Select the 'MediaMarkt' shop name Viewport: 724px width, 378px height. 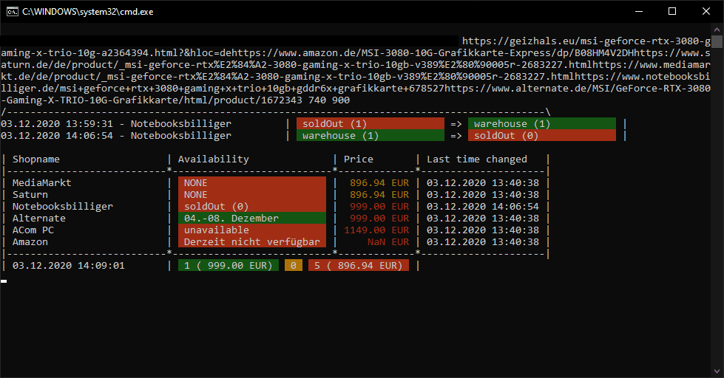tap(42, 182)
